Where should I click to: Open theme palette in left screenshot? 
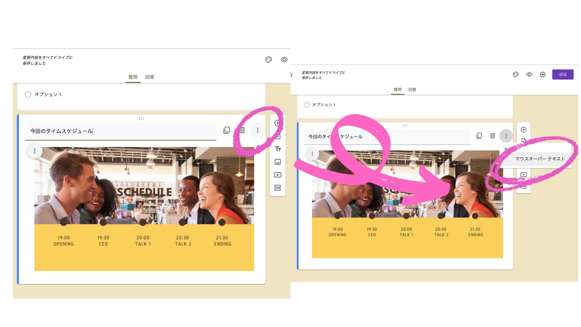coord(269,60)
